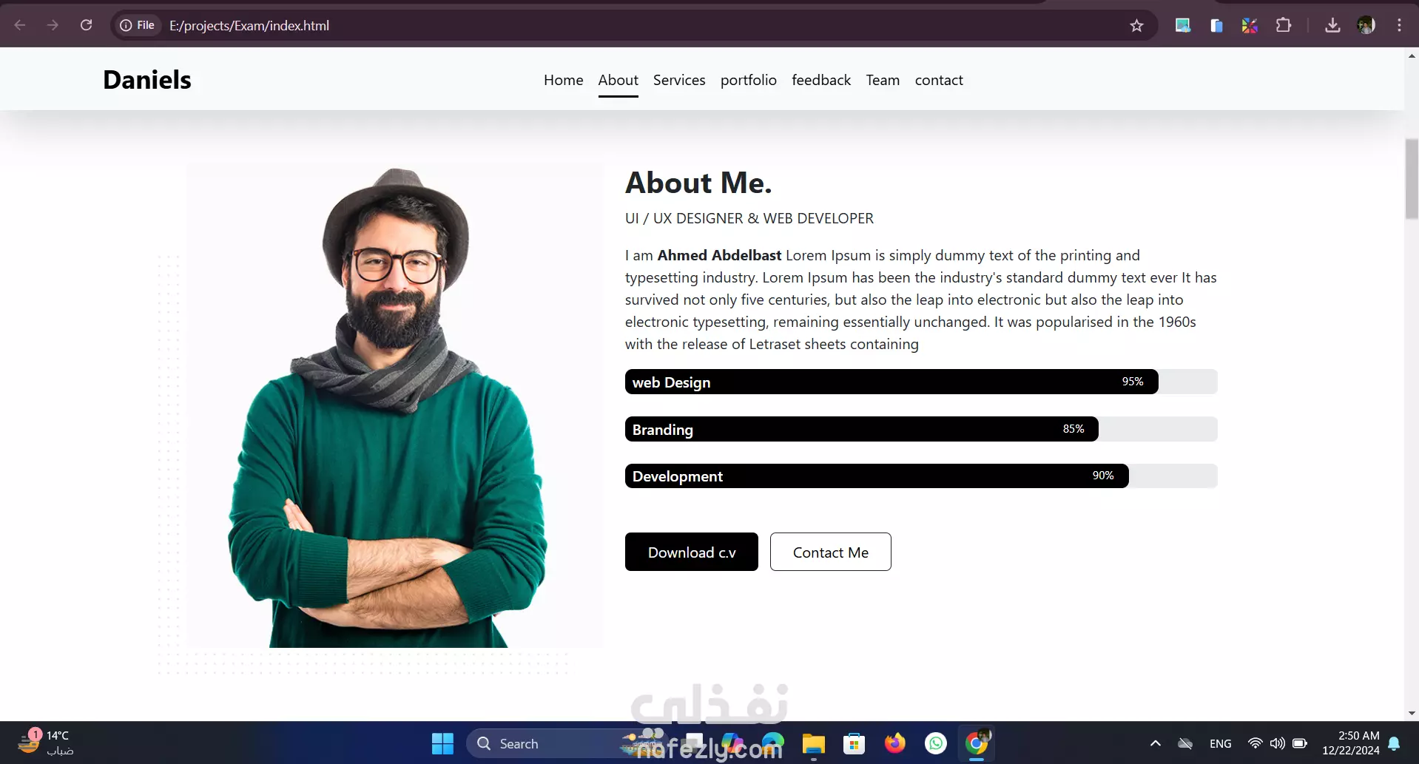The width and height of the screenshot is (1419, 764).
Task: Go back with the browser back arrow
Action: click(20, 25)
